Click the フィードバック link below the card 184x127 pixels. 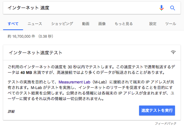coord(165,123)
